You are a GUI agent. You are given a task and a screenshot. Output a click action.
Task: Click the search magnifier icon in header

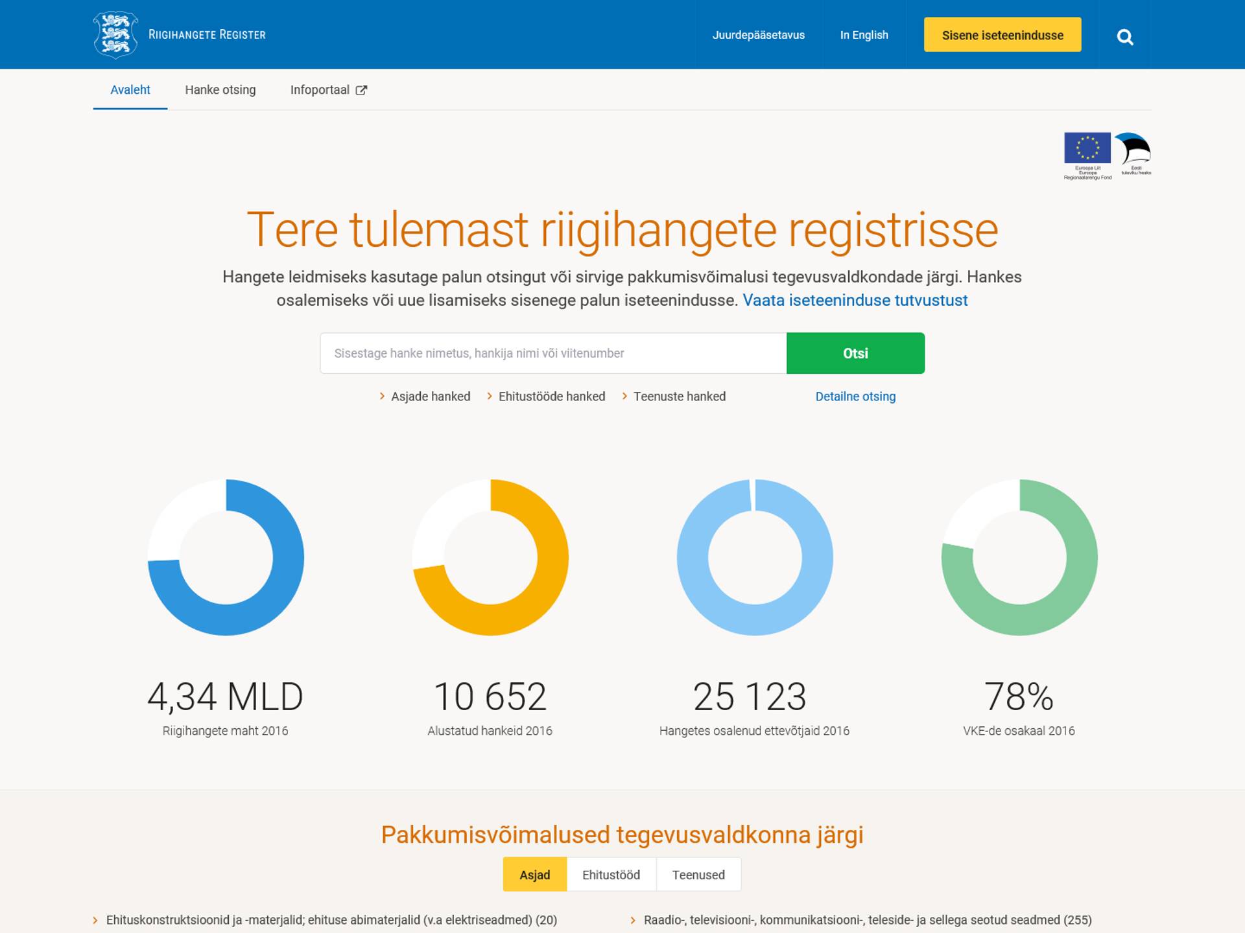(1125, 37)
